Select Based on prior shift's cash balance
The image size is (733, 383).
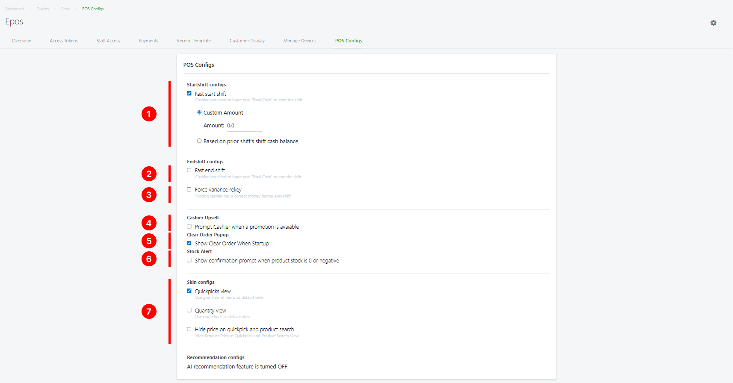(199, 141)
